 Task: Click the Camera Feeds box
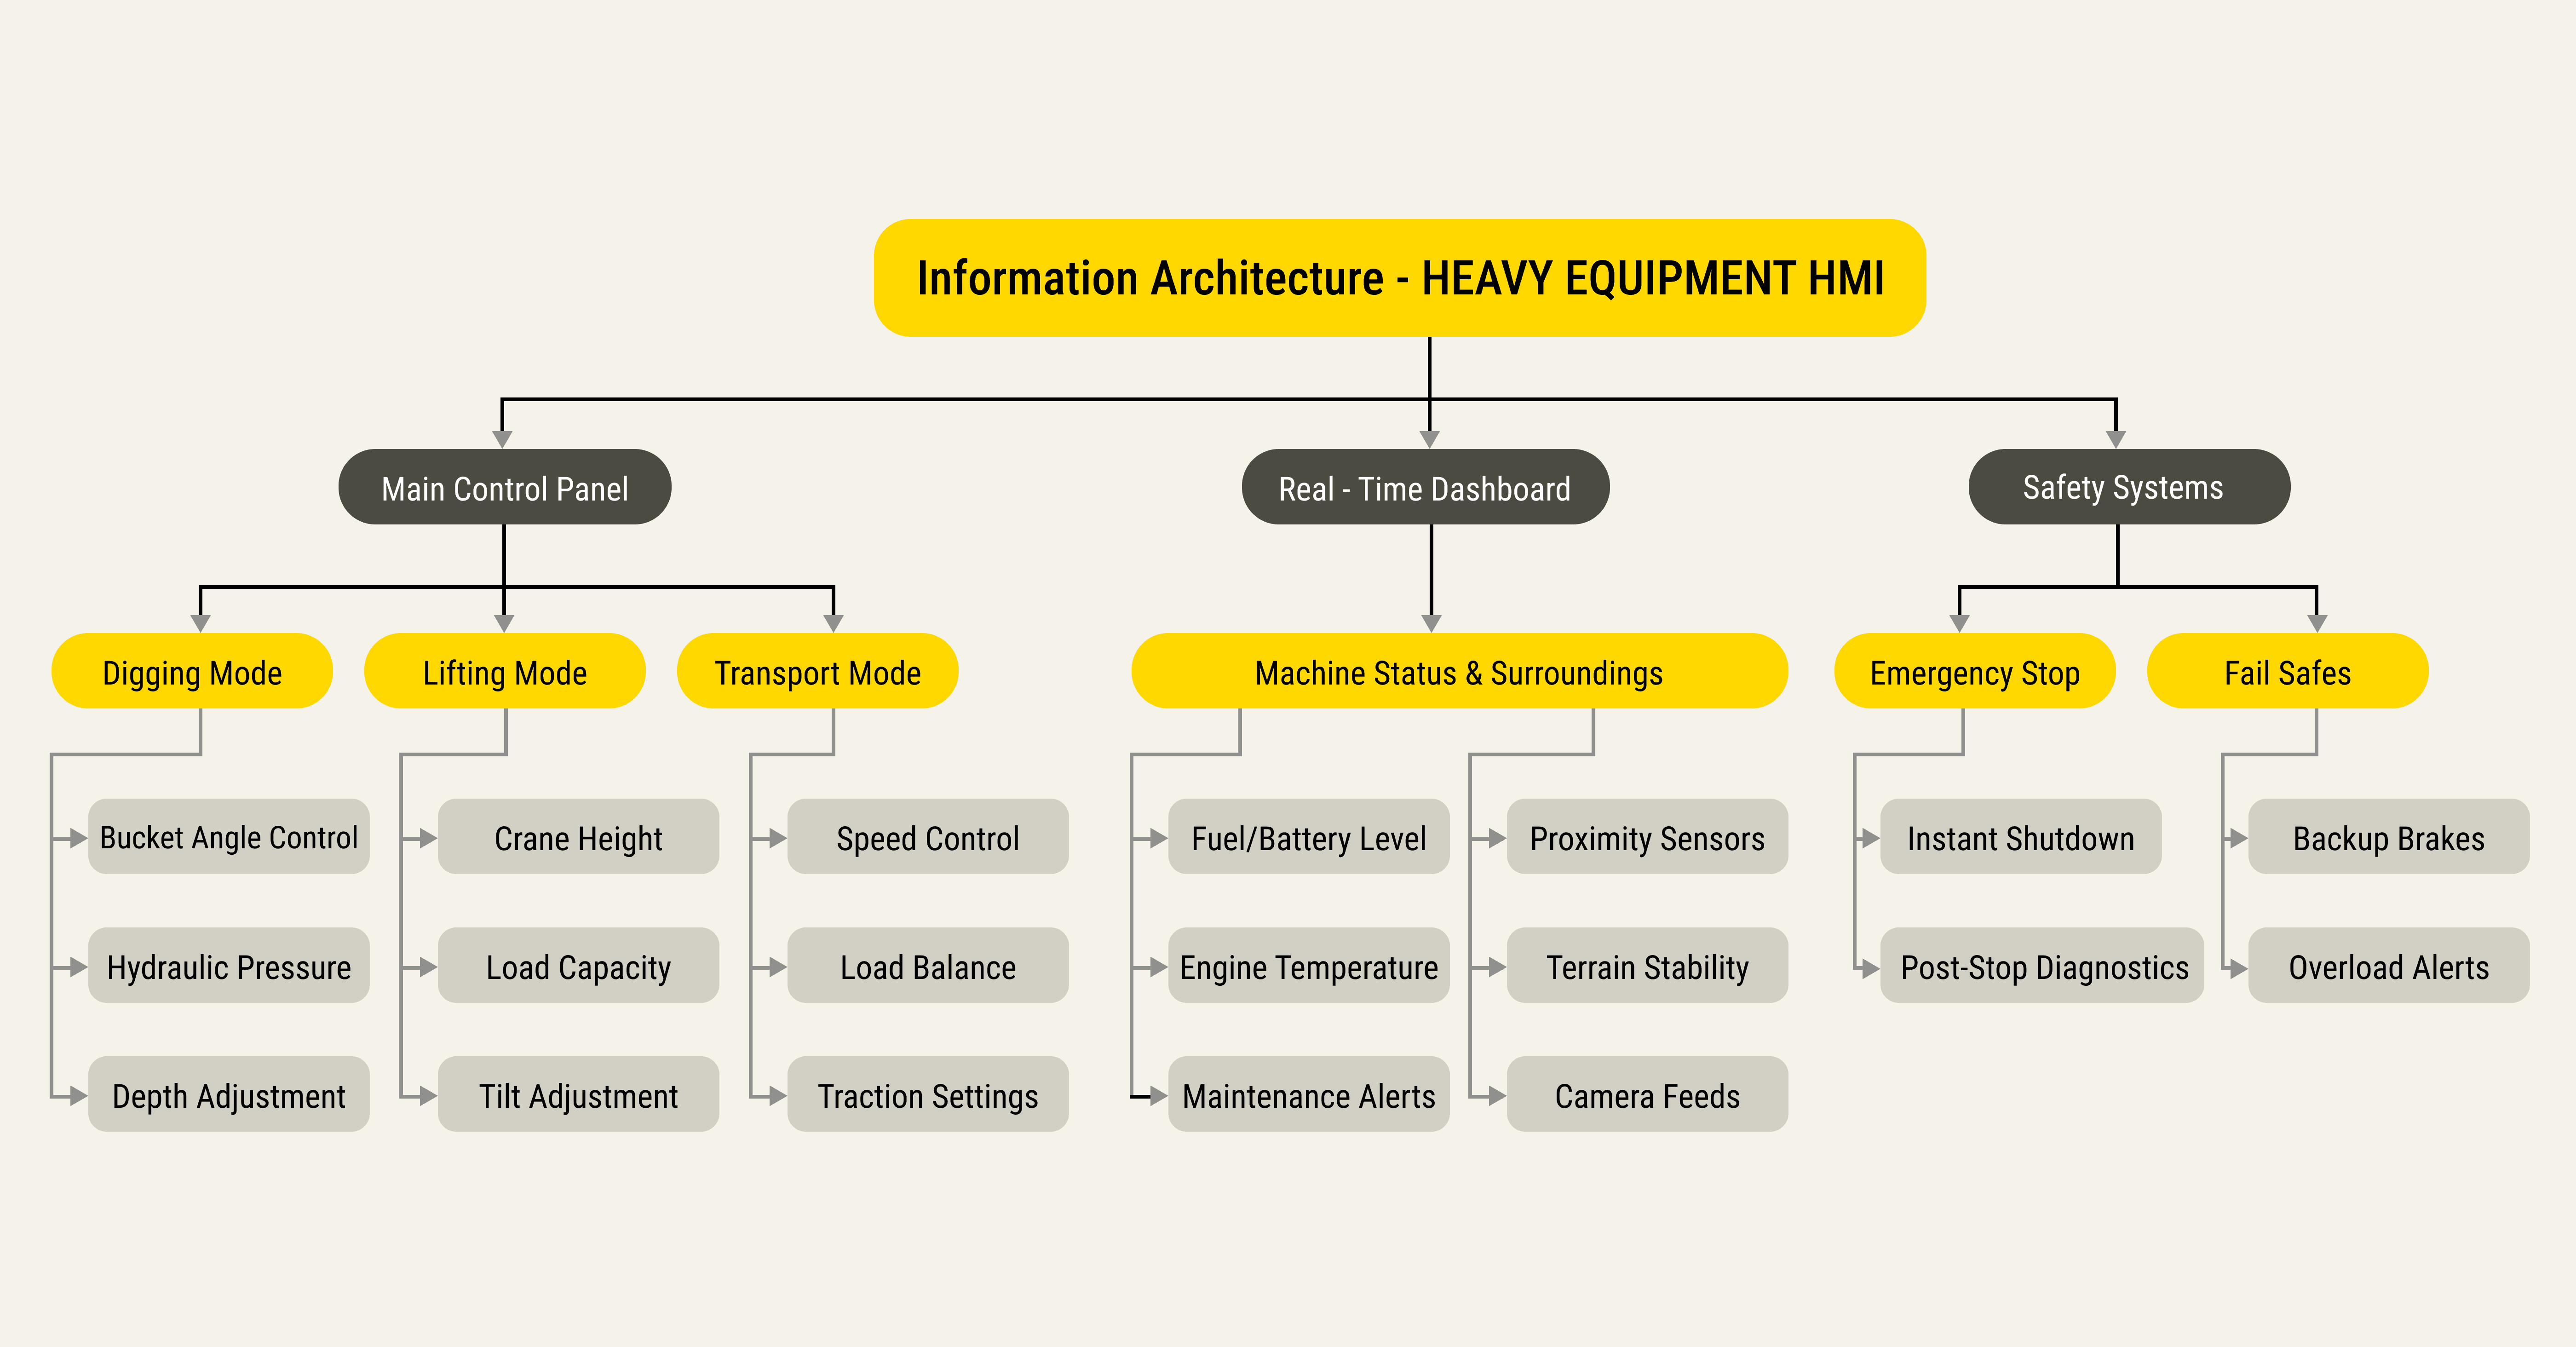click(x=1647, y=1095)
